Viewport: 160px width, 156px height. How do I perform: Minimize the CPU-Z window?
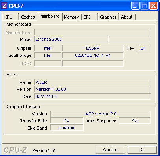click(135, 6)
